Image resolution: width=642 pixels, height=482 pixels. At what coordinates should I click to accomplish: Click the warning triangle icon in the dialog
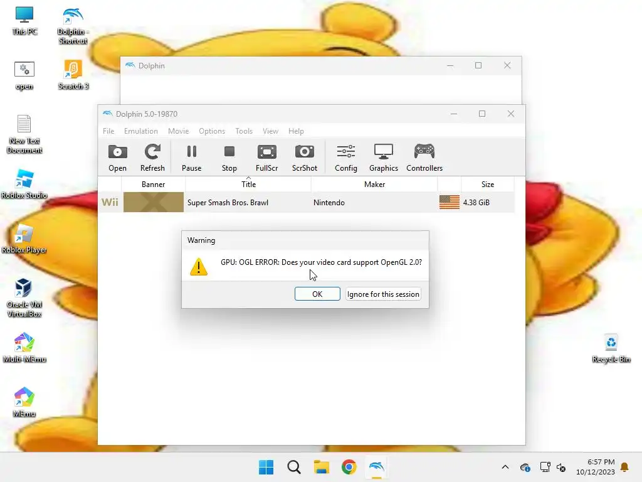[199, 267]
